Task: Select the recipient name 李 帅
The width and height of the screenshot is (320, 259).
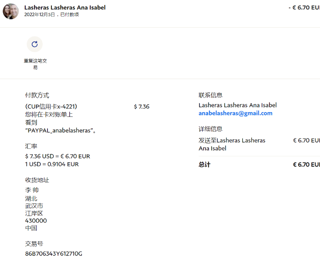Action: pos(32,190)
